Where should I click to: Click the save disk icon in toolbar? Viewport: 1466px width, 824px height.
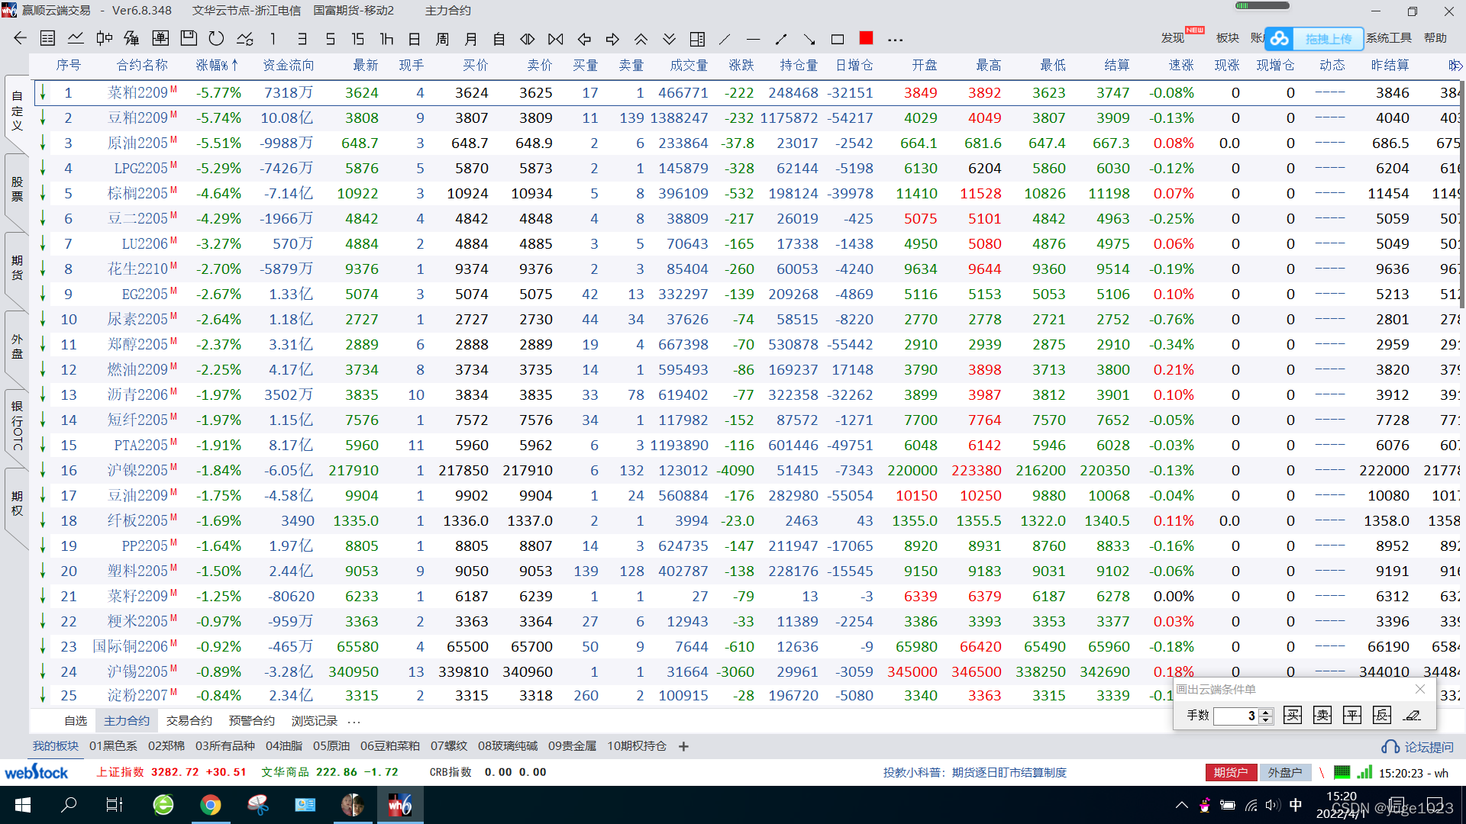(189, 38)
